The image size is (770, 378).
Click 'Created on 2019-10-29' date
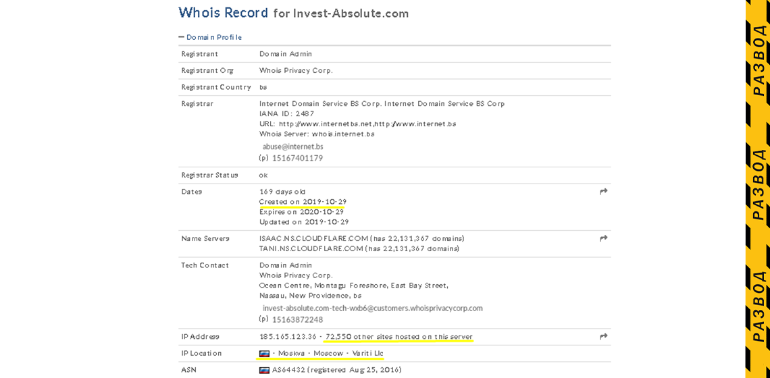click(x=303, y=202)
